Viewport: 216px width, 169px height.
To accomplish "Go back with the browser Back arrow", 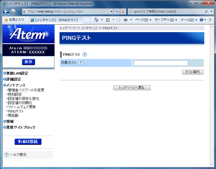I will click(x=6, y=12).
